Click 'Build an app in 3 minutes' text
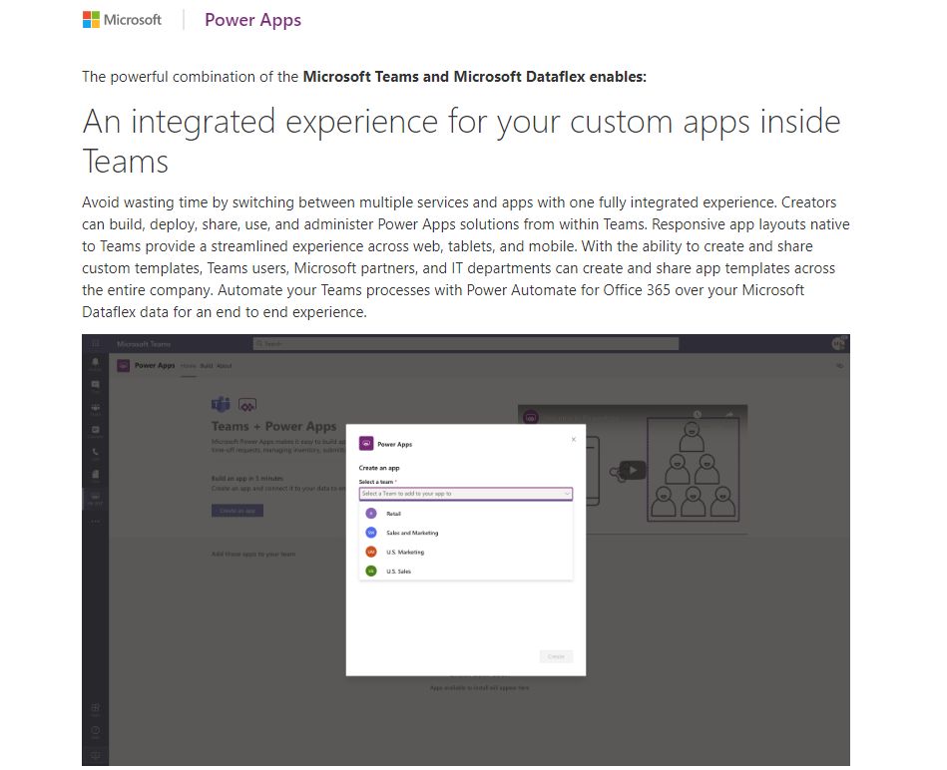This screenshot has height=770, width=947. point(247,479)
